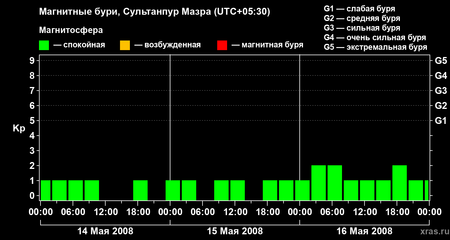The height and width of the screenshot is (240, 450).
Task: Select the 'G5 — экстремальная буря' line
Action: point(376,47)
